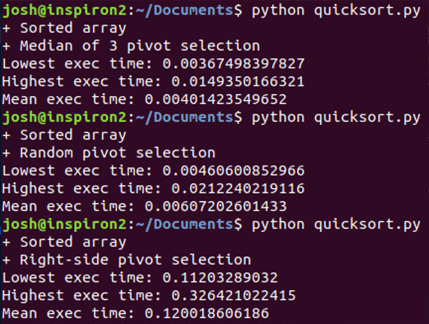Screen dimensions: 429x324
Task: Select the mean exec time value 0.00607202601433
Action: tap(215, 207)
